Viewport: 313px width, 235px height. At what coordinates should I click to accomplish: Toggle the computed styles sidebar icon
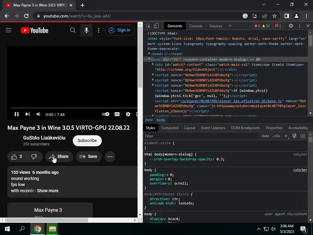303,136
